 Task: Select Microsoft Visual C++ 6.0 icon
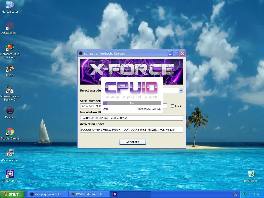point(10,51)
